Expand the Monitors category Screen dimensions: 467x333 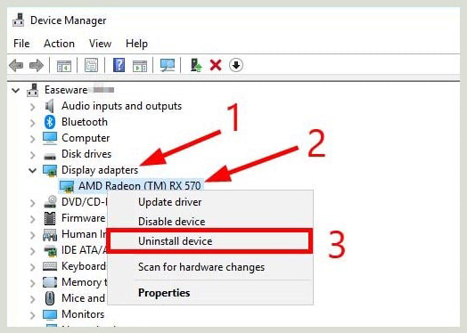pyautogui.click(x=33, y=315)
